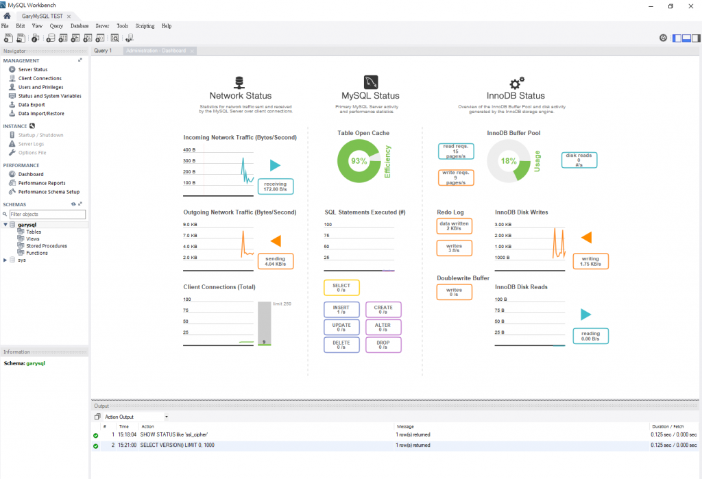Click the reconnect to DBMS icon
The height and width of the screenshot is (479, 702).
coord(130,38)
